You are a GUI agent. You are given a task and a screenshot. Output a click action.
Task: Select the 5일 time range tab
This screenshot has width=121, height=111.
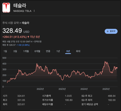15,51
